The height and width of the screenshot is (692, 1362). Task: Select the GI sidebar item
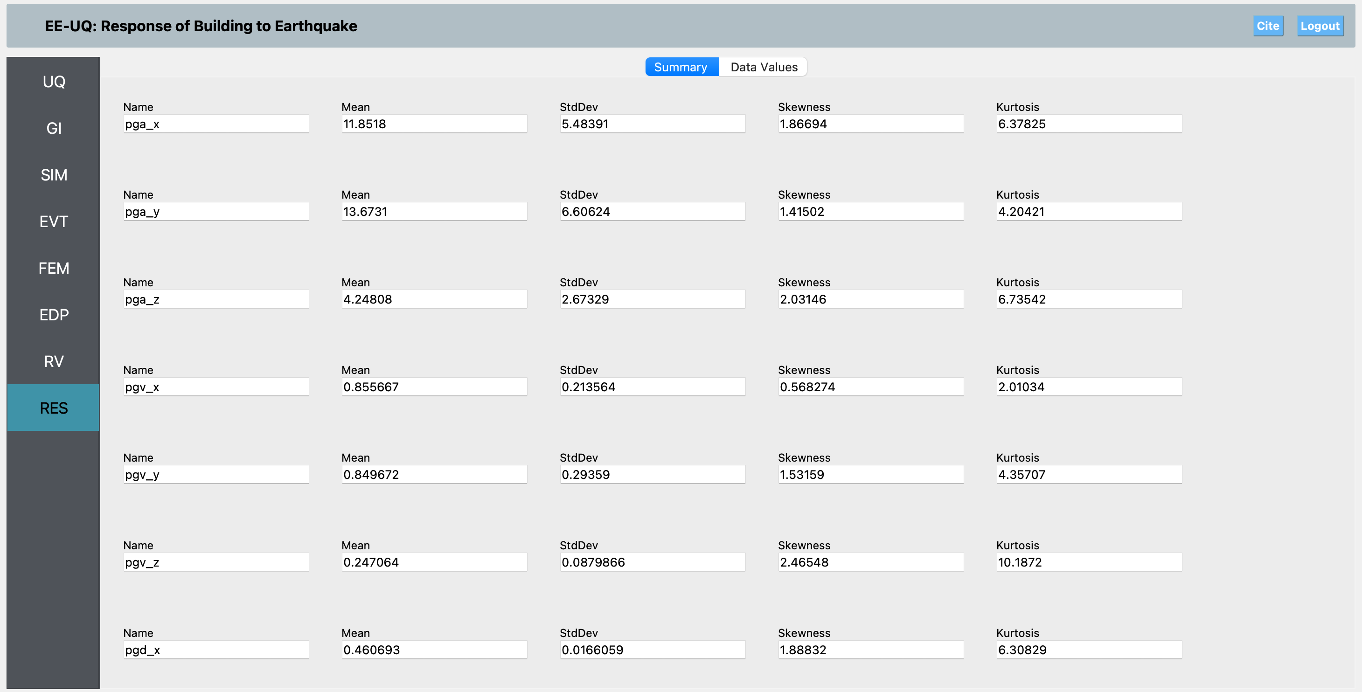tap(53, 128)
